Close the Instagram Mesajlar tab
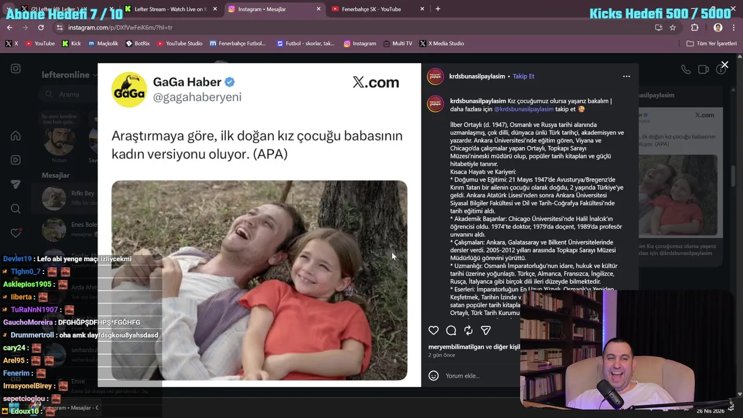The image size is (743, 418). [x=318, y=9]
